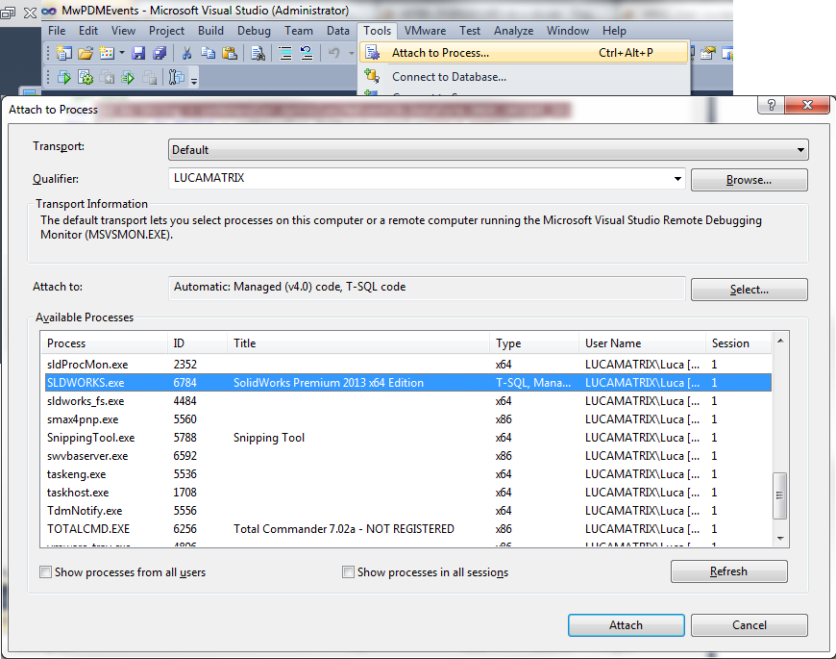Click the Open File folder icon
The image size is (836, 659).
coord(86,53)
